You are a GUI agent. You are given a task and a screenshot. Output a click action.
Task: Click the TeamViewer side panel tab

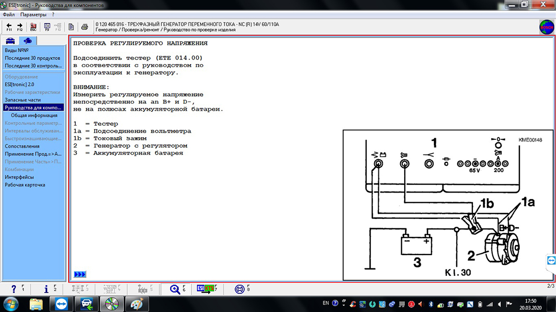(551, 261)
